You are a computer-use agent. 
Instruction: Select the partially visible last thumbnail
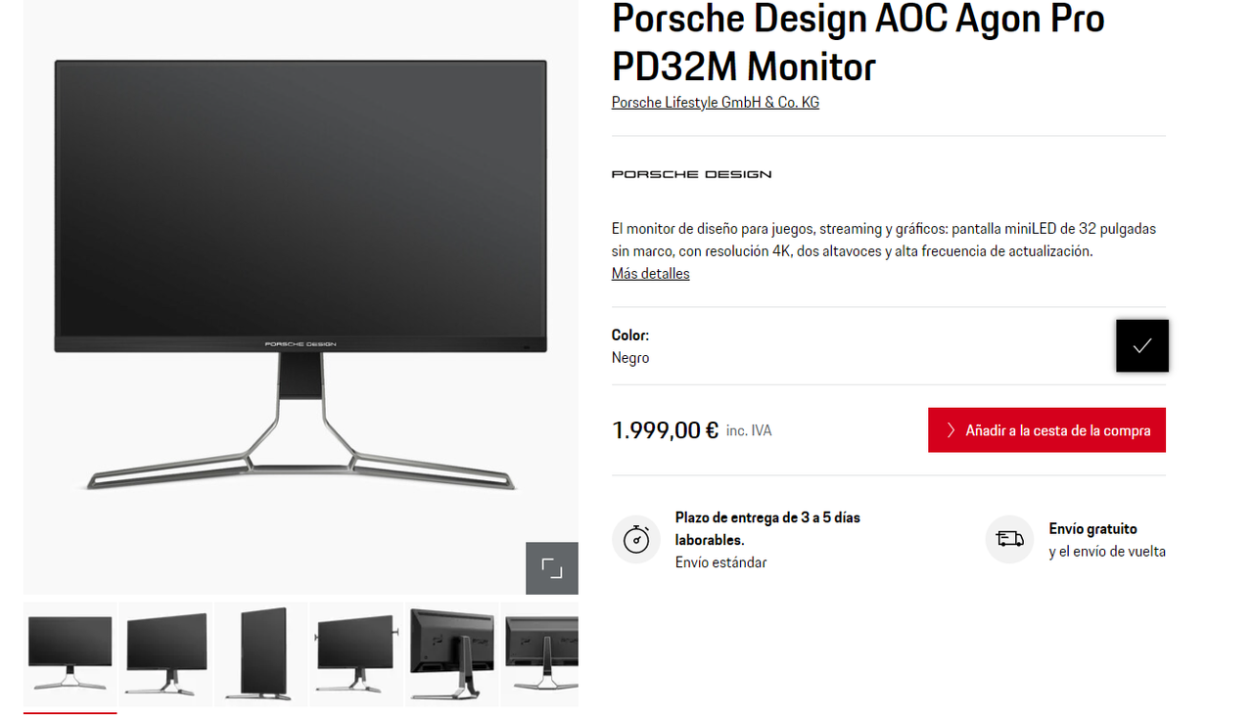click(539, 654)
